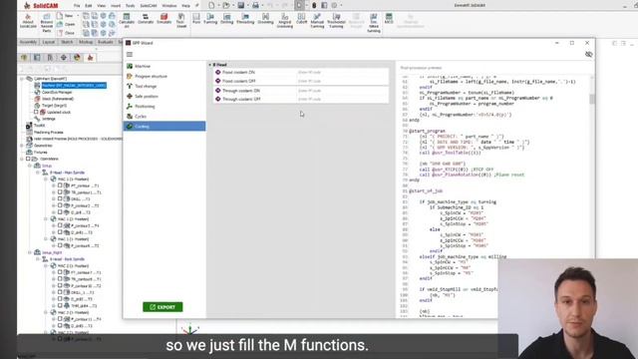Toggle the hamburger menu in GPP Wizard
638x359 pixels.
click(130, 54)
